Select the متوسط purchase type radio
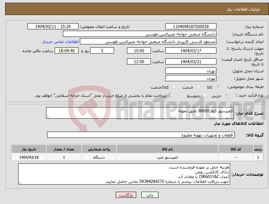Image resolution: width=269 pixels, height=204 pixels. coord(204,95)
